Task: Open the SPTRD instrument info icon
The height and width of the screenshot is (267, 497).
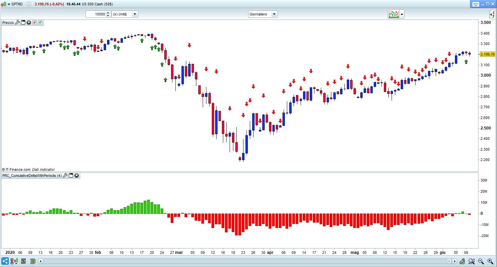Action: (29, 4)
